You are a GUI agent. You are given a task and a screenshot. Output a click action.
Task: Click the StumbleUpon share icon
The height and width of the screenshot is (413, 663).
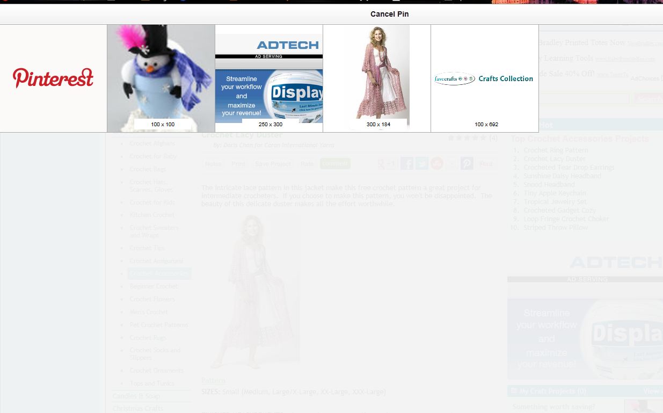click(x=437, y=164)
